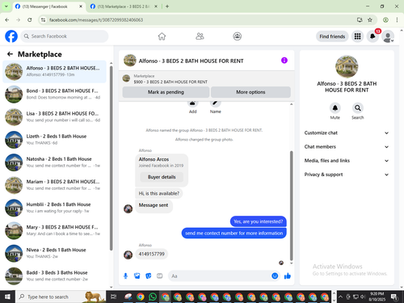The image size is (404, 303).
Task: Record a voice clip with microphone icon
Action: pyautogui.click(x=125, y=276)
